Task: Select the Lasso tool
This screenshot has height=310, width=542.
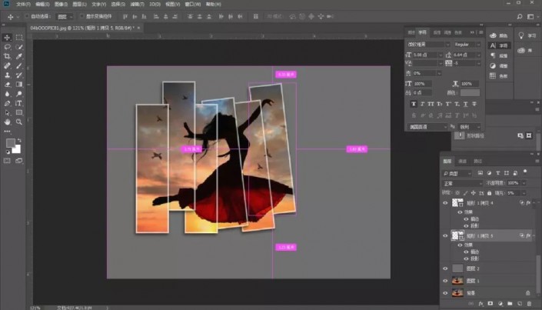Action: [7, 46]
